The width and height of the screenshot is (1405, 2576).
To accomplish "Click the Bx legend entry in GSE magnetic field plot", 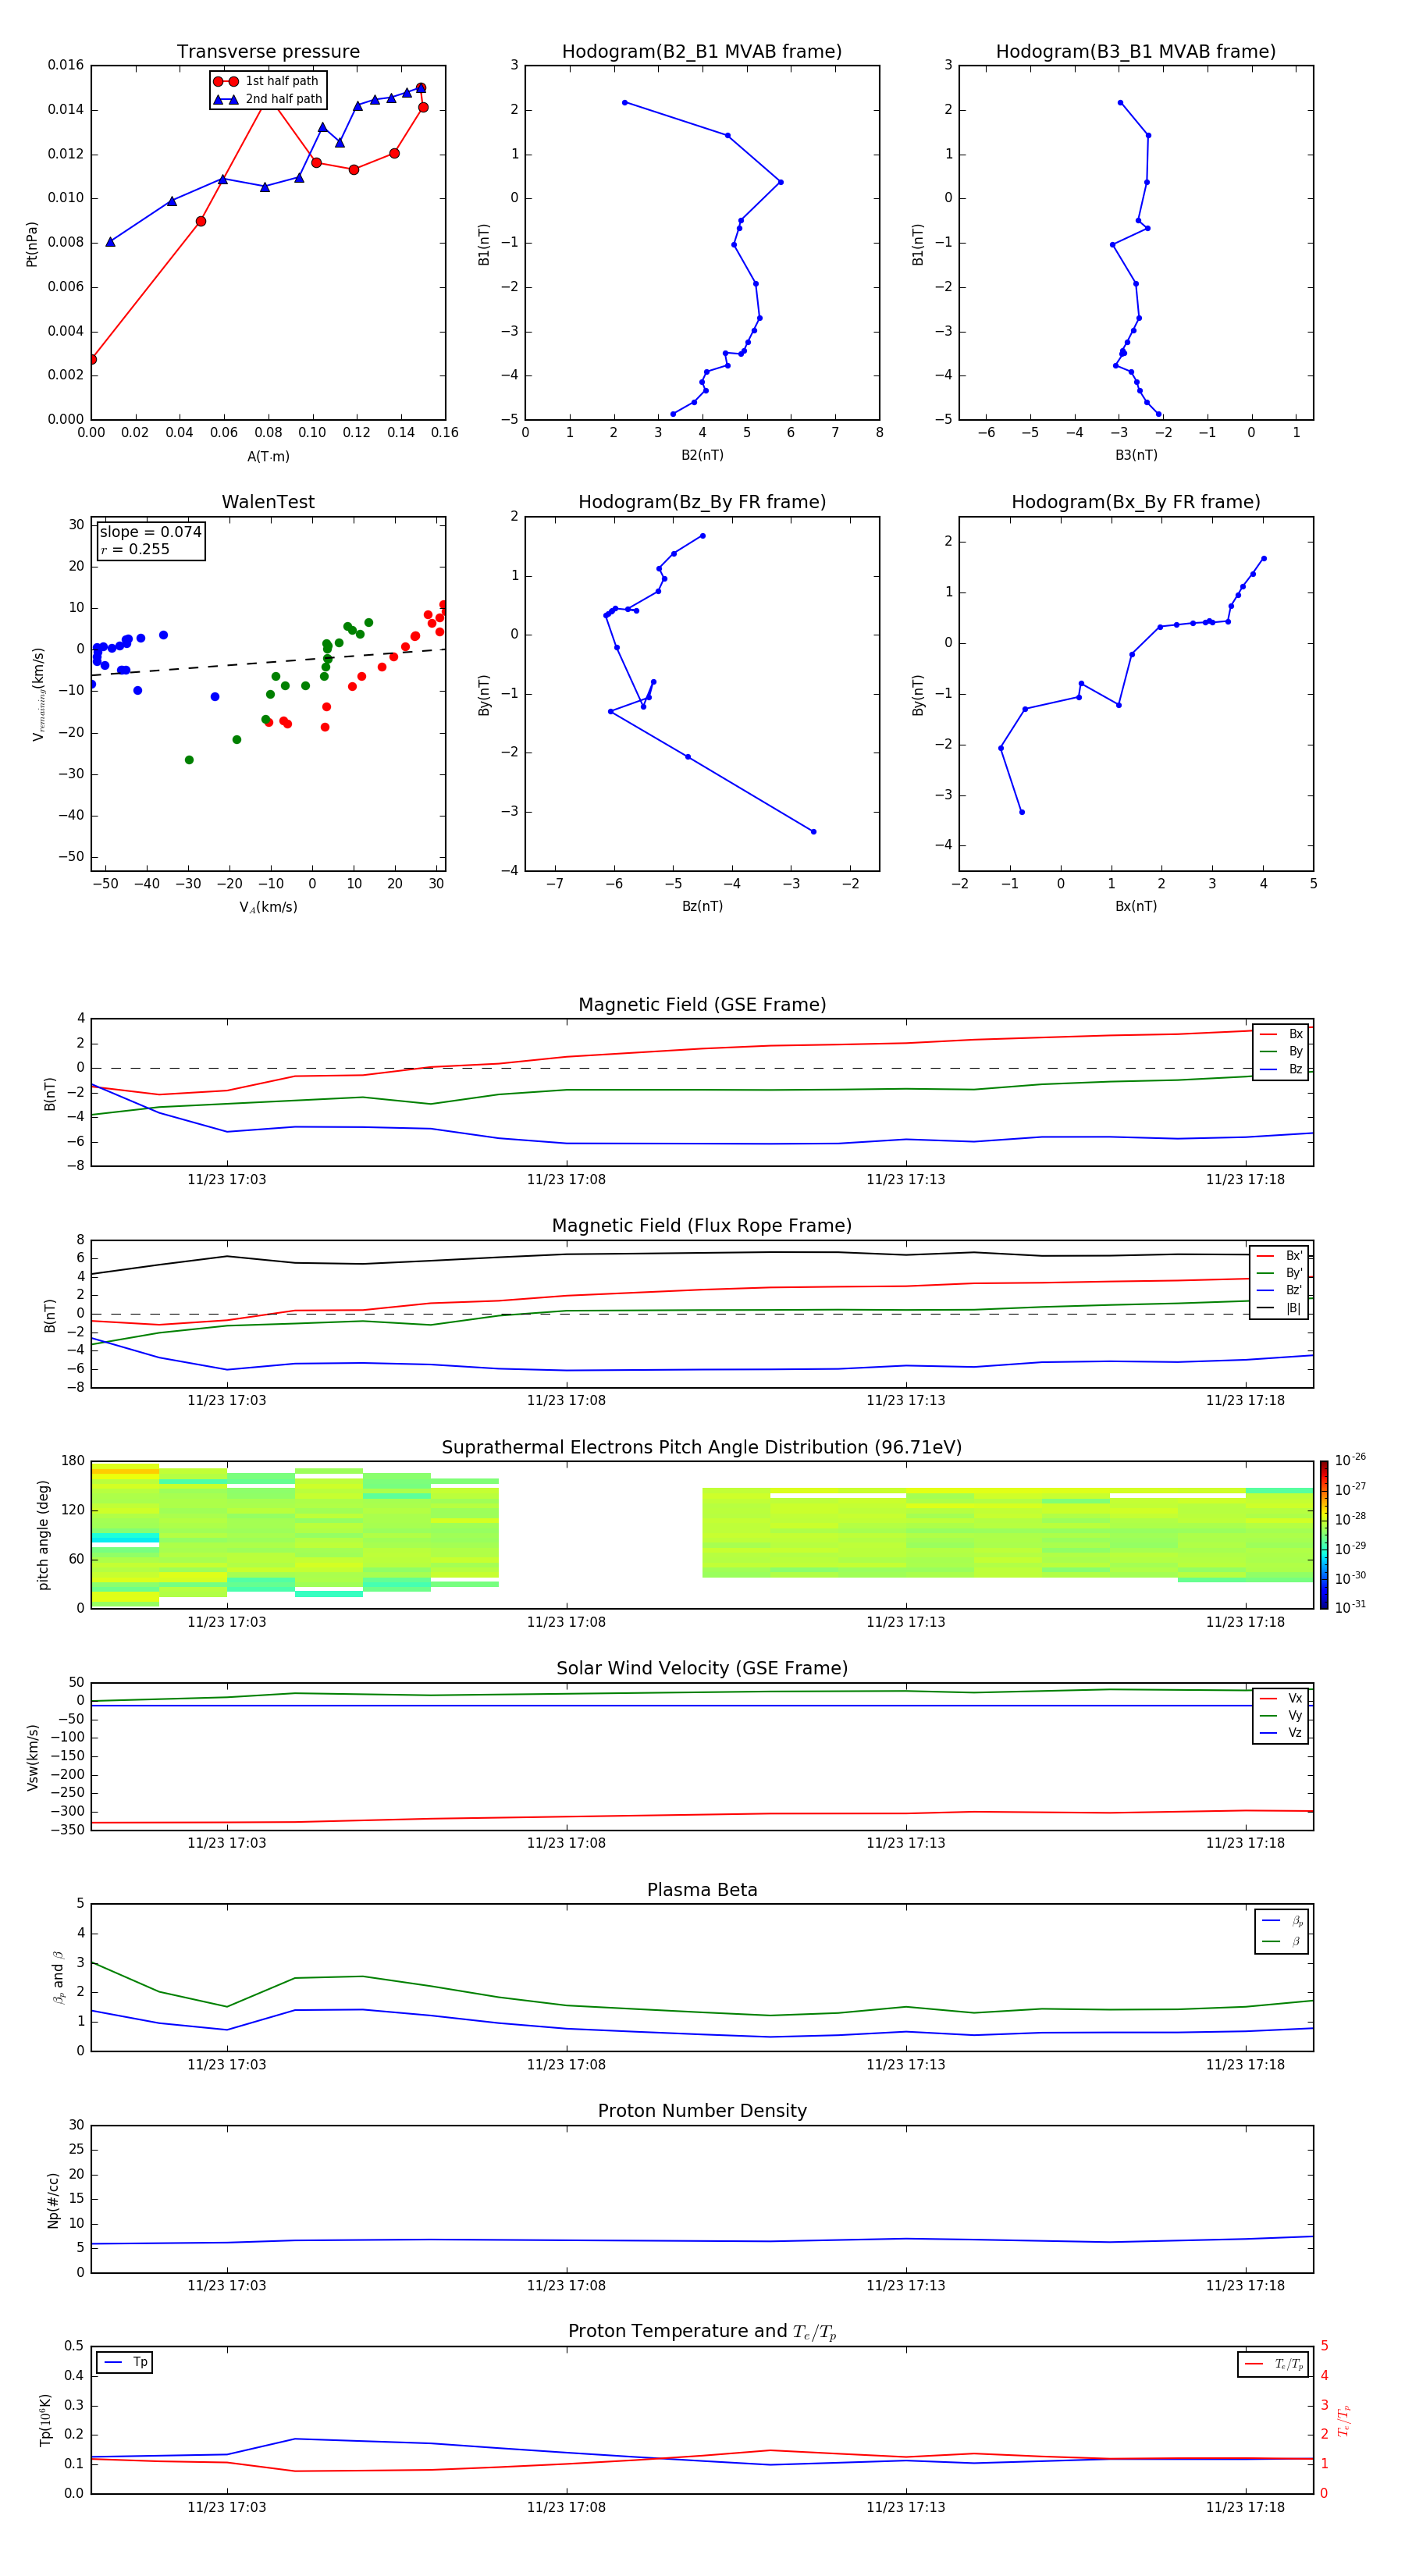I will coord(1281,1034).
